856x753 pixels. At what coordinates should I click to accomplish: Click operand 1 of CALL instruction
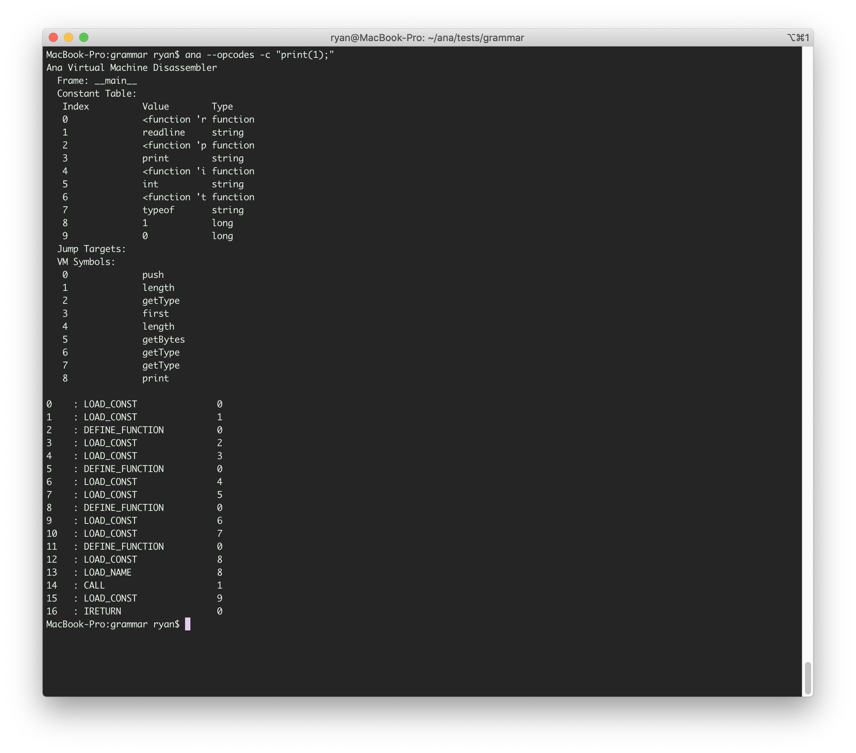pos(220,586)
